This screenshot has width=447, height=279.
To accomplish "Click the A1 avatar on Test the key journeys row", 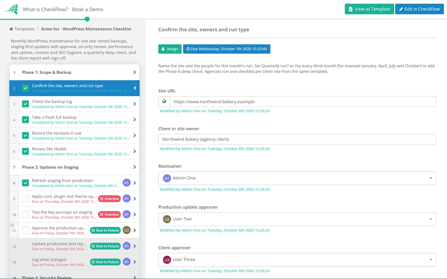I will coord(126,214).
